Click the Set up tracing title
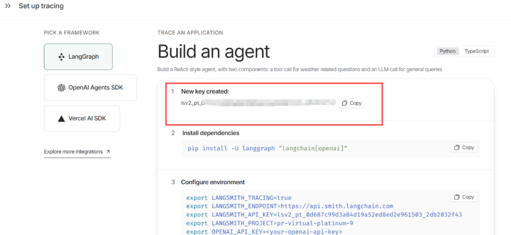 [41, 6]
